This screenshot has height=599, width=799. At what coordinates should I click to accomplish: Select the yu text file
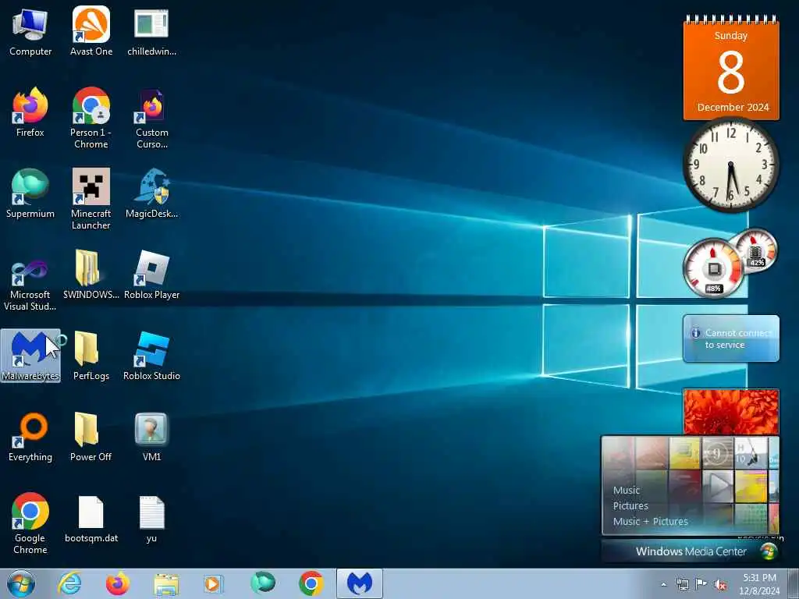point(151,519)
